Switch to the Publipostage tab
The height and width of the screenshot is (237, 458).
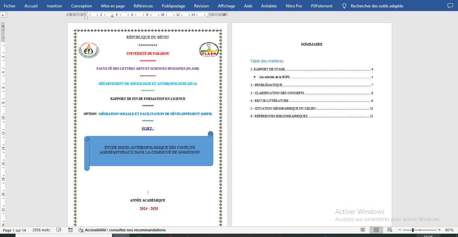pyautogui.click(x=174, y=6)
